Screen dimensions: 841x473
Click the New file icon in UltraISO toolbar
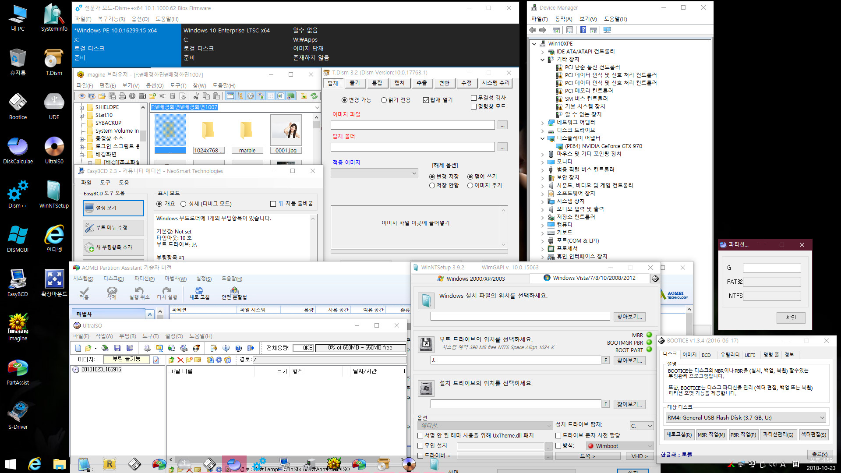click(x=78, y=348)
